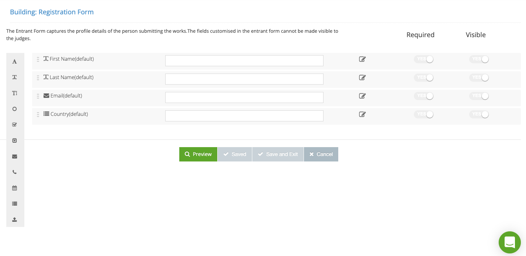Select the label text tool in sidebar
The height and width of the screenshot is (256, 526).
point(15,61)
